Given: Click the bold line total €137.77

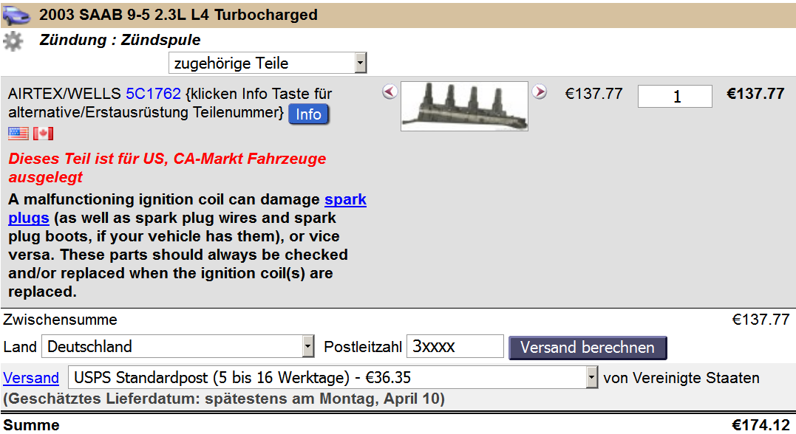Looking at the screenshot, I should coord(756,94).
